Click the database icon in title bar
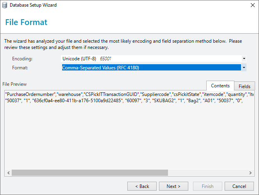Image resolution: width=259 pixels, height=195 pixels. (5, 5)
